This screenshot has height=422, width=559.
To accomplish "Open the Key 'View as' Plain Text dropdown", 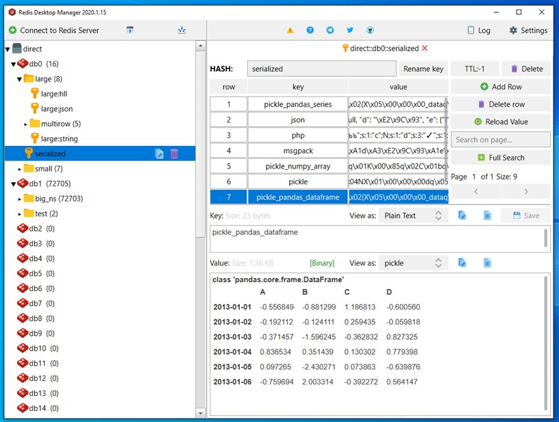I will click(x=412, y=214).
